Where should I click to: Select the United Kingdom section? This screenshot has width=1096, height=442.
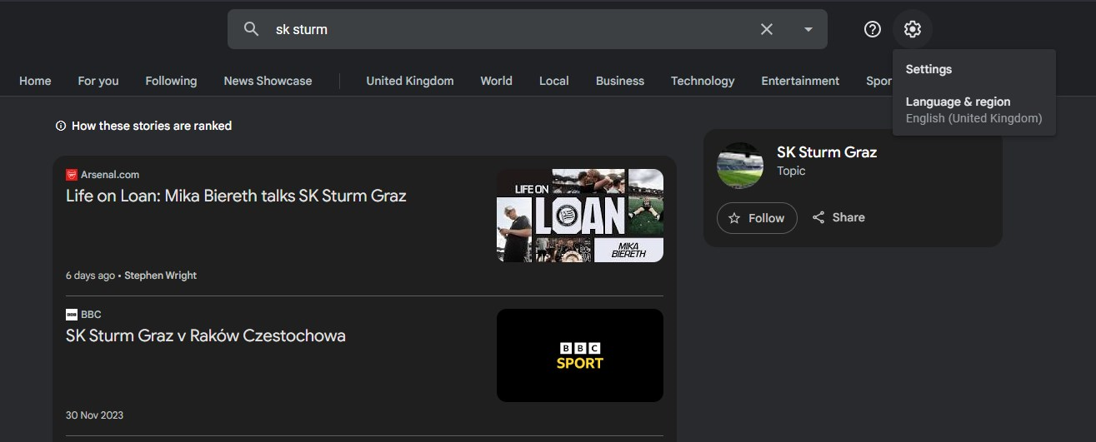pos(410,81)
